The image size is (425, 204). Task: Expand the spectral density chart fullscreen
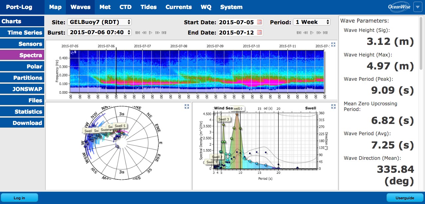coord(333,106)
